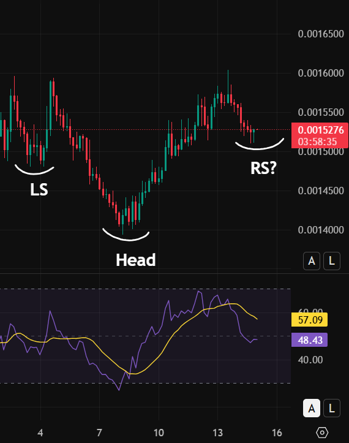This screenshot has width=349, height=443.
Task: Toggle log scale on the price chart
Action: point(332,261)
